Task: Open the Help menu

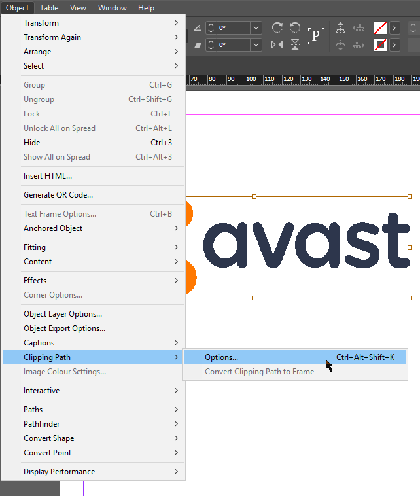Action: click(x=146, y=8)
